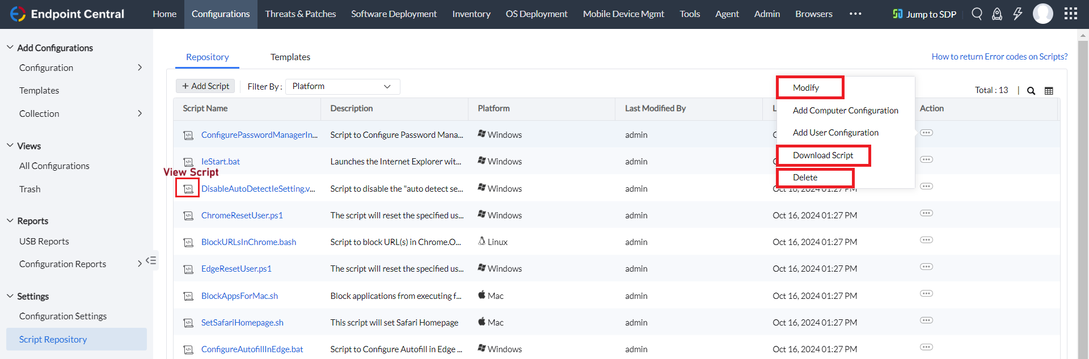Open the header search magnifier icon
1089x359 pixels.
click(x=977, y=14)
